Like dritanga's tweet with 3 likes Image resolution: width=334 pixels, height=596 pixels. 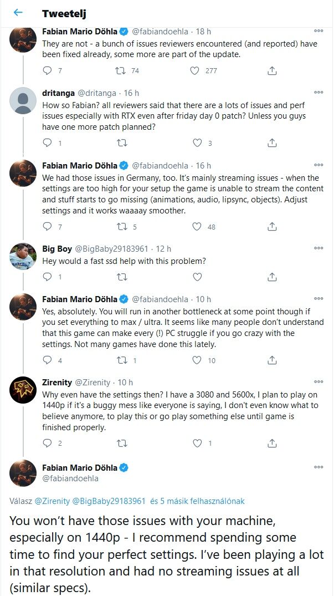[197, 143]
